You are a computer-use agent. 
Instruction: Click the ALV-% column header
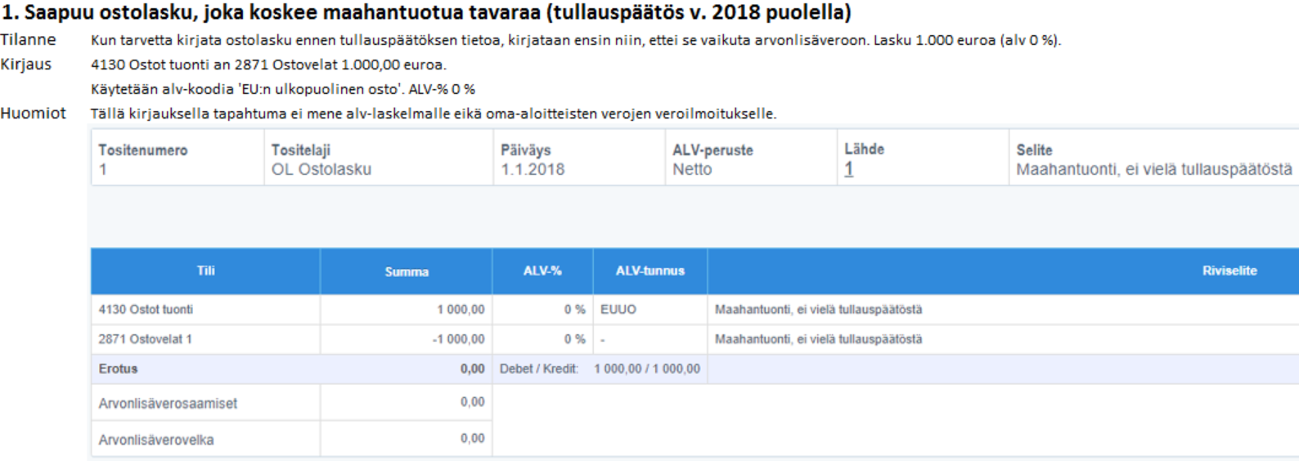click(542, 271)
